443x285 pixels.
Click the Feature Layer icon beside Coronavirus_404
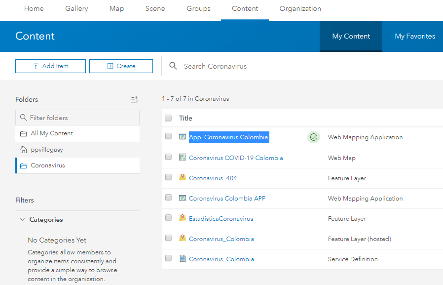coord(182,177)
